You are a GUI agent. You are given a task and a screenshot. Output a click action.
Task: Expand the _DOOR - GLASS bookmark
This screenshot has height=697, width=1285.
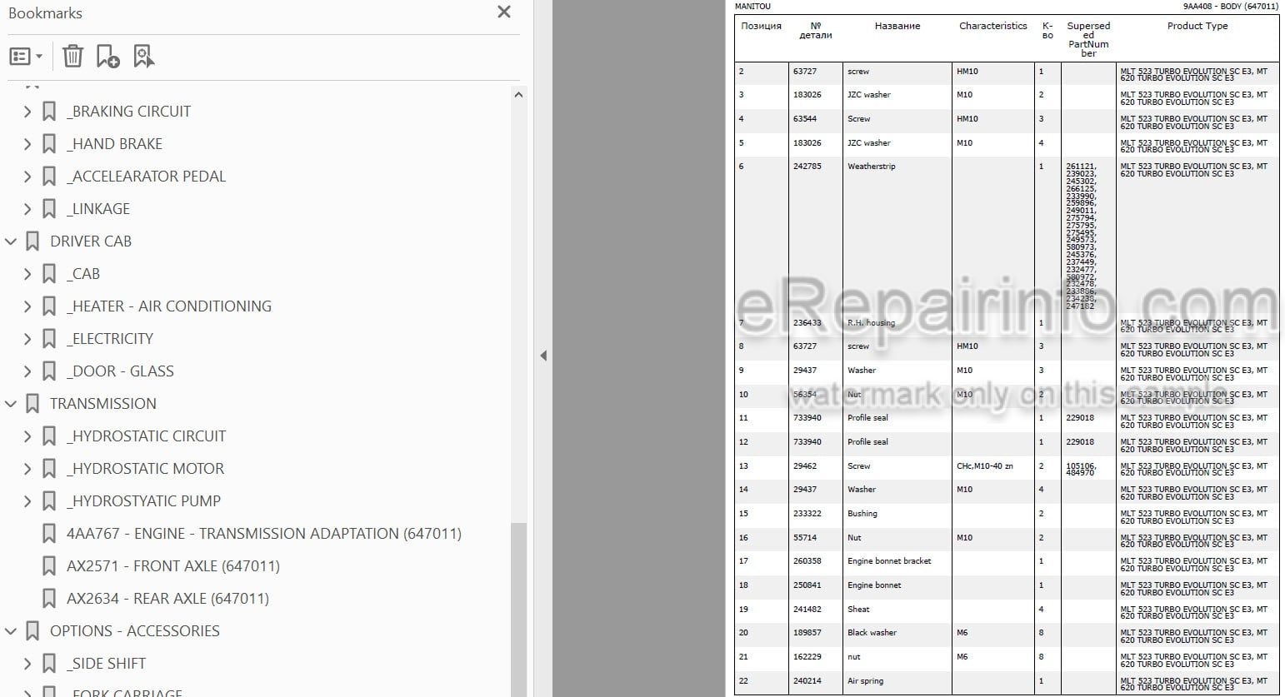27,371
